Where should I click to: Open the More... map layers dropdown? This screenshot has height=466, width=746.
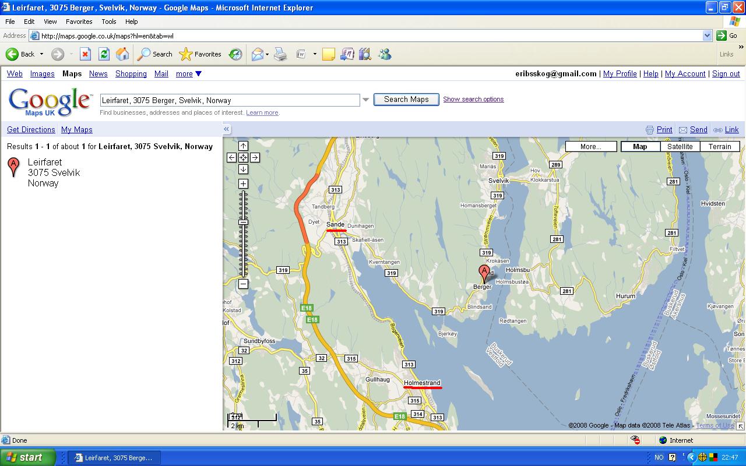591,147
